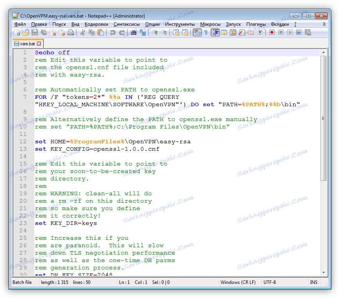Zoom out of the text
340x298 pixels.
164,32
